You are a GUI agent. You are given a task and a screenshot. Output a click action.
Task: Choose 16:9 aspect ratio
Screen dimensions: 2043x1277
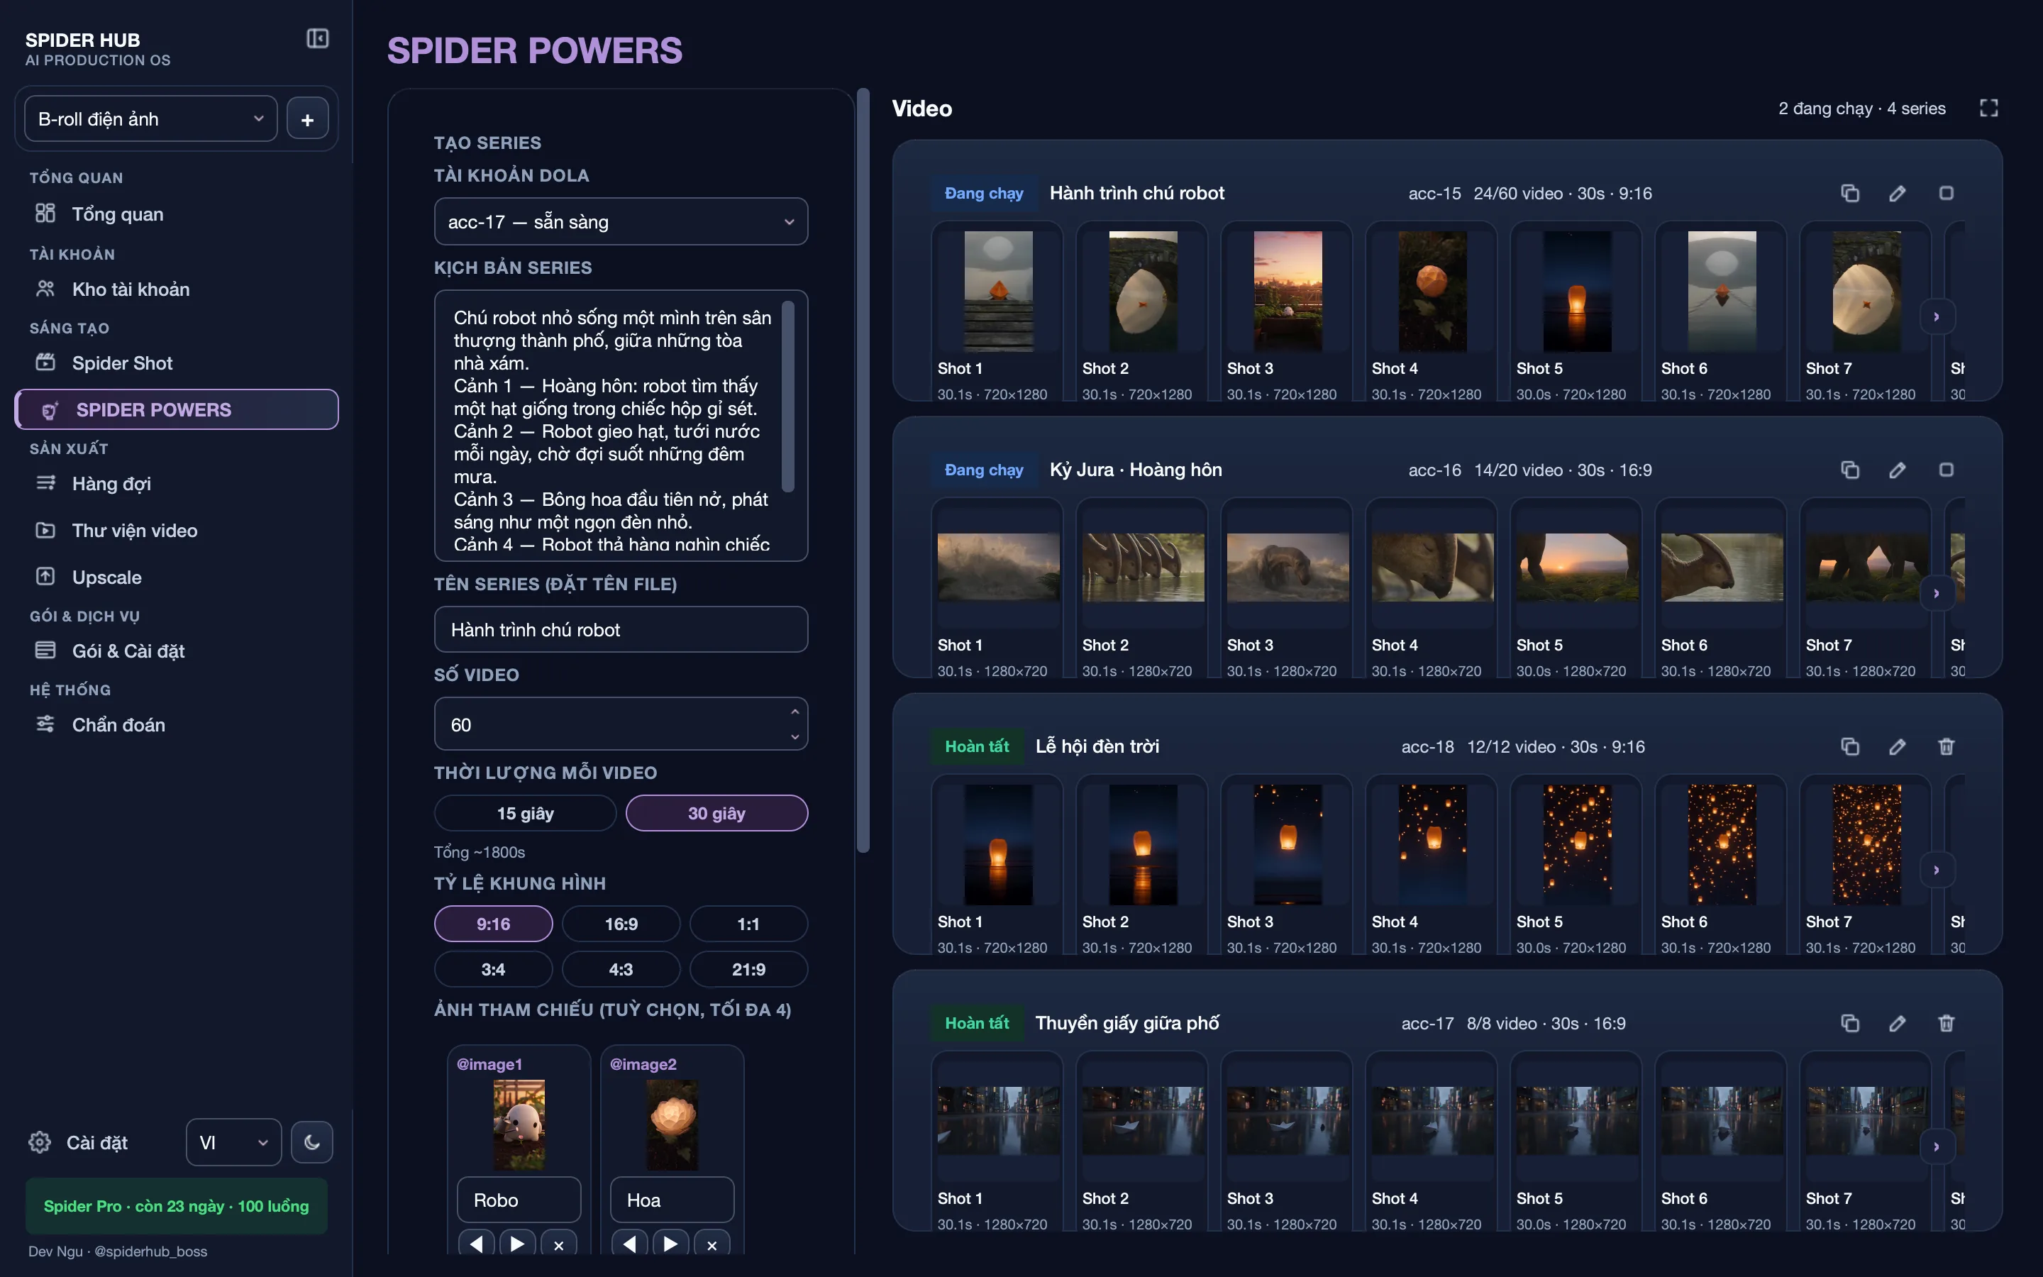tap(621, 924)
